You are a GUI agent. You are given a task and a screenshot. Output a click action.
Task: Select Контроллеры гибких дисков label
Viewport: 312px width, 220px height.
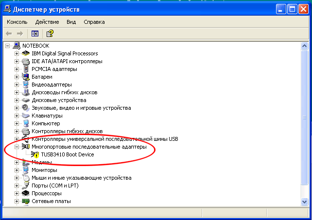[67, 131]
